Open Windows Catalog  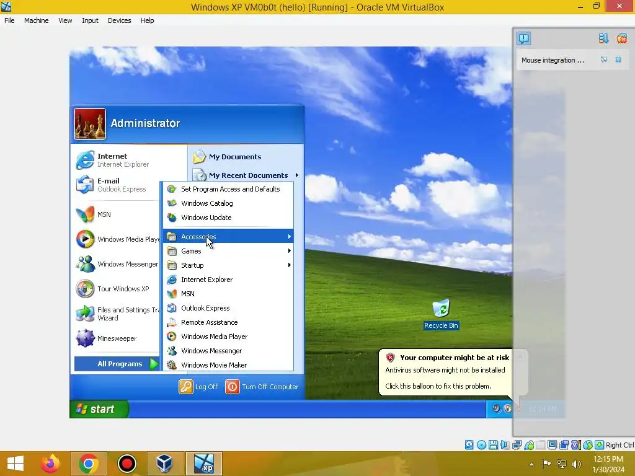[228, 203]
